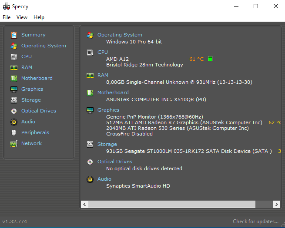Click the Network card icon in sidebar

(x=14, y=144)
